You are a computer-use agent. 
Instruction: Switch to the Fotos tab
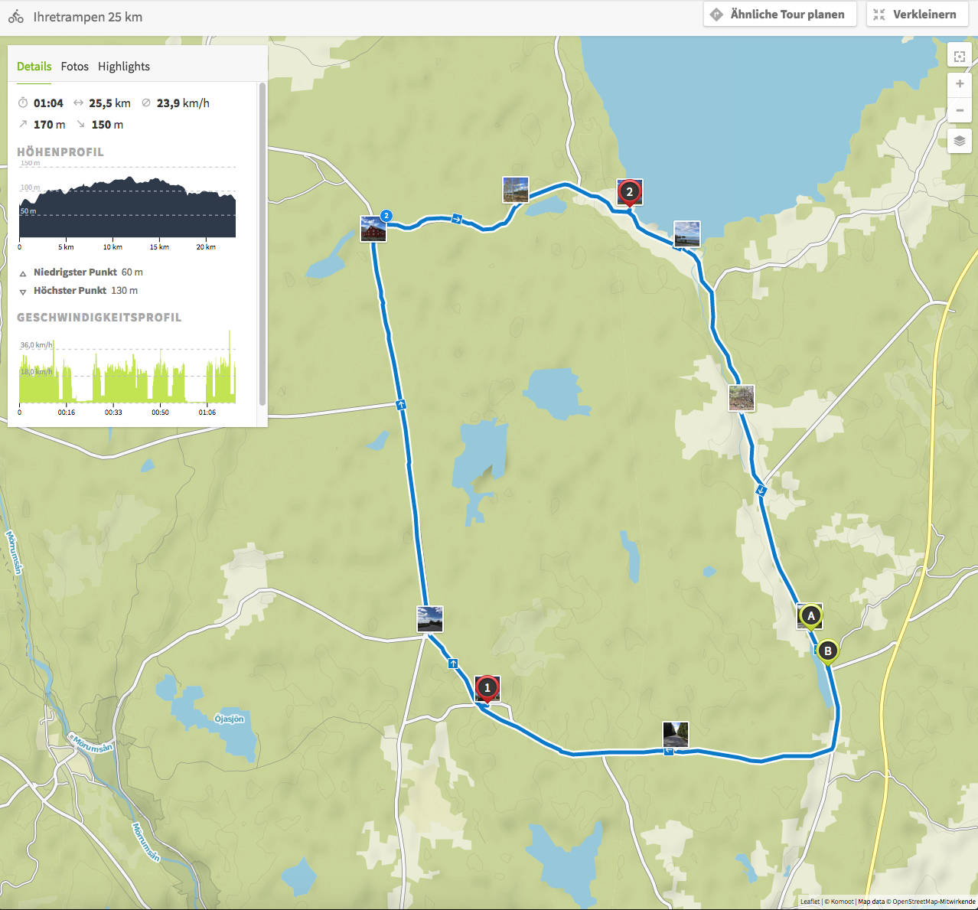(x=74, y=67)
